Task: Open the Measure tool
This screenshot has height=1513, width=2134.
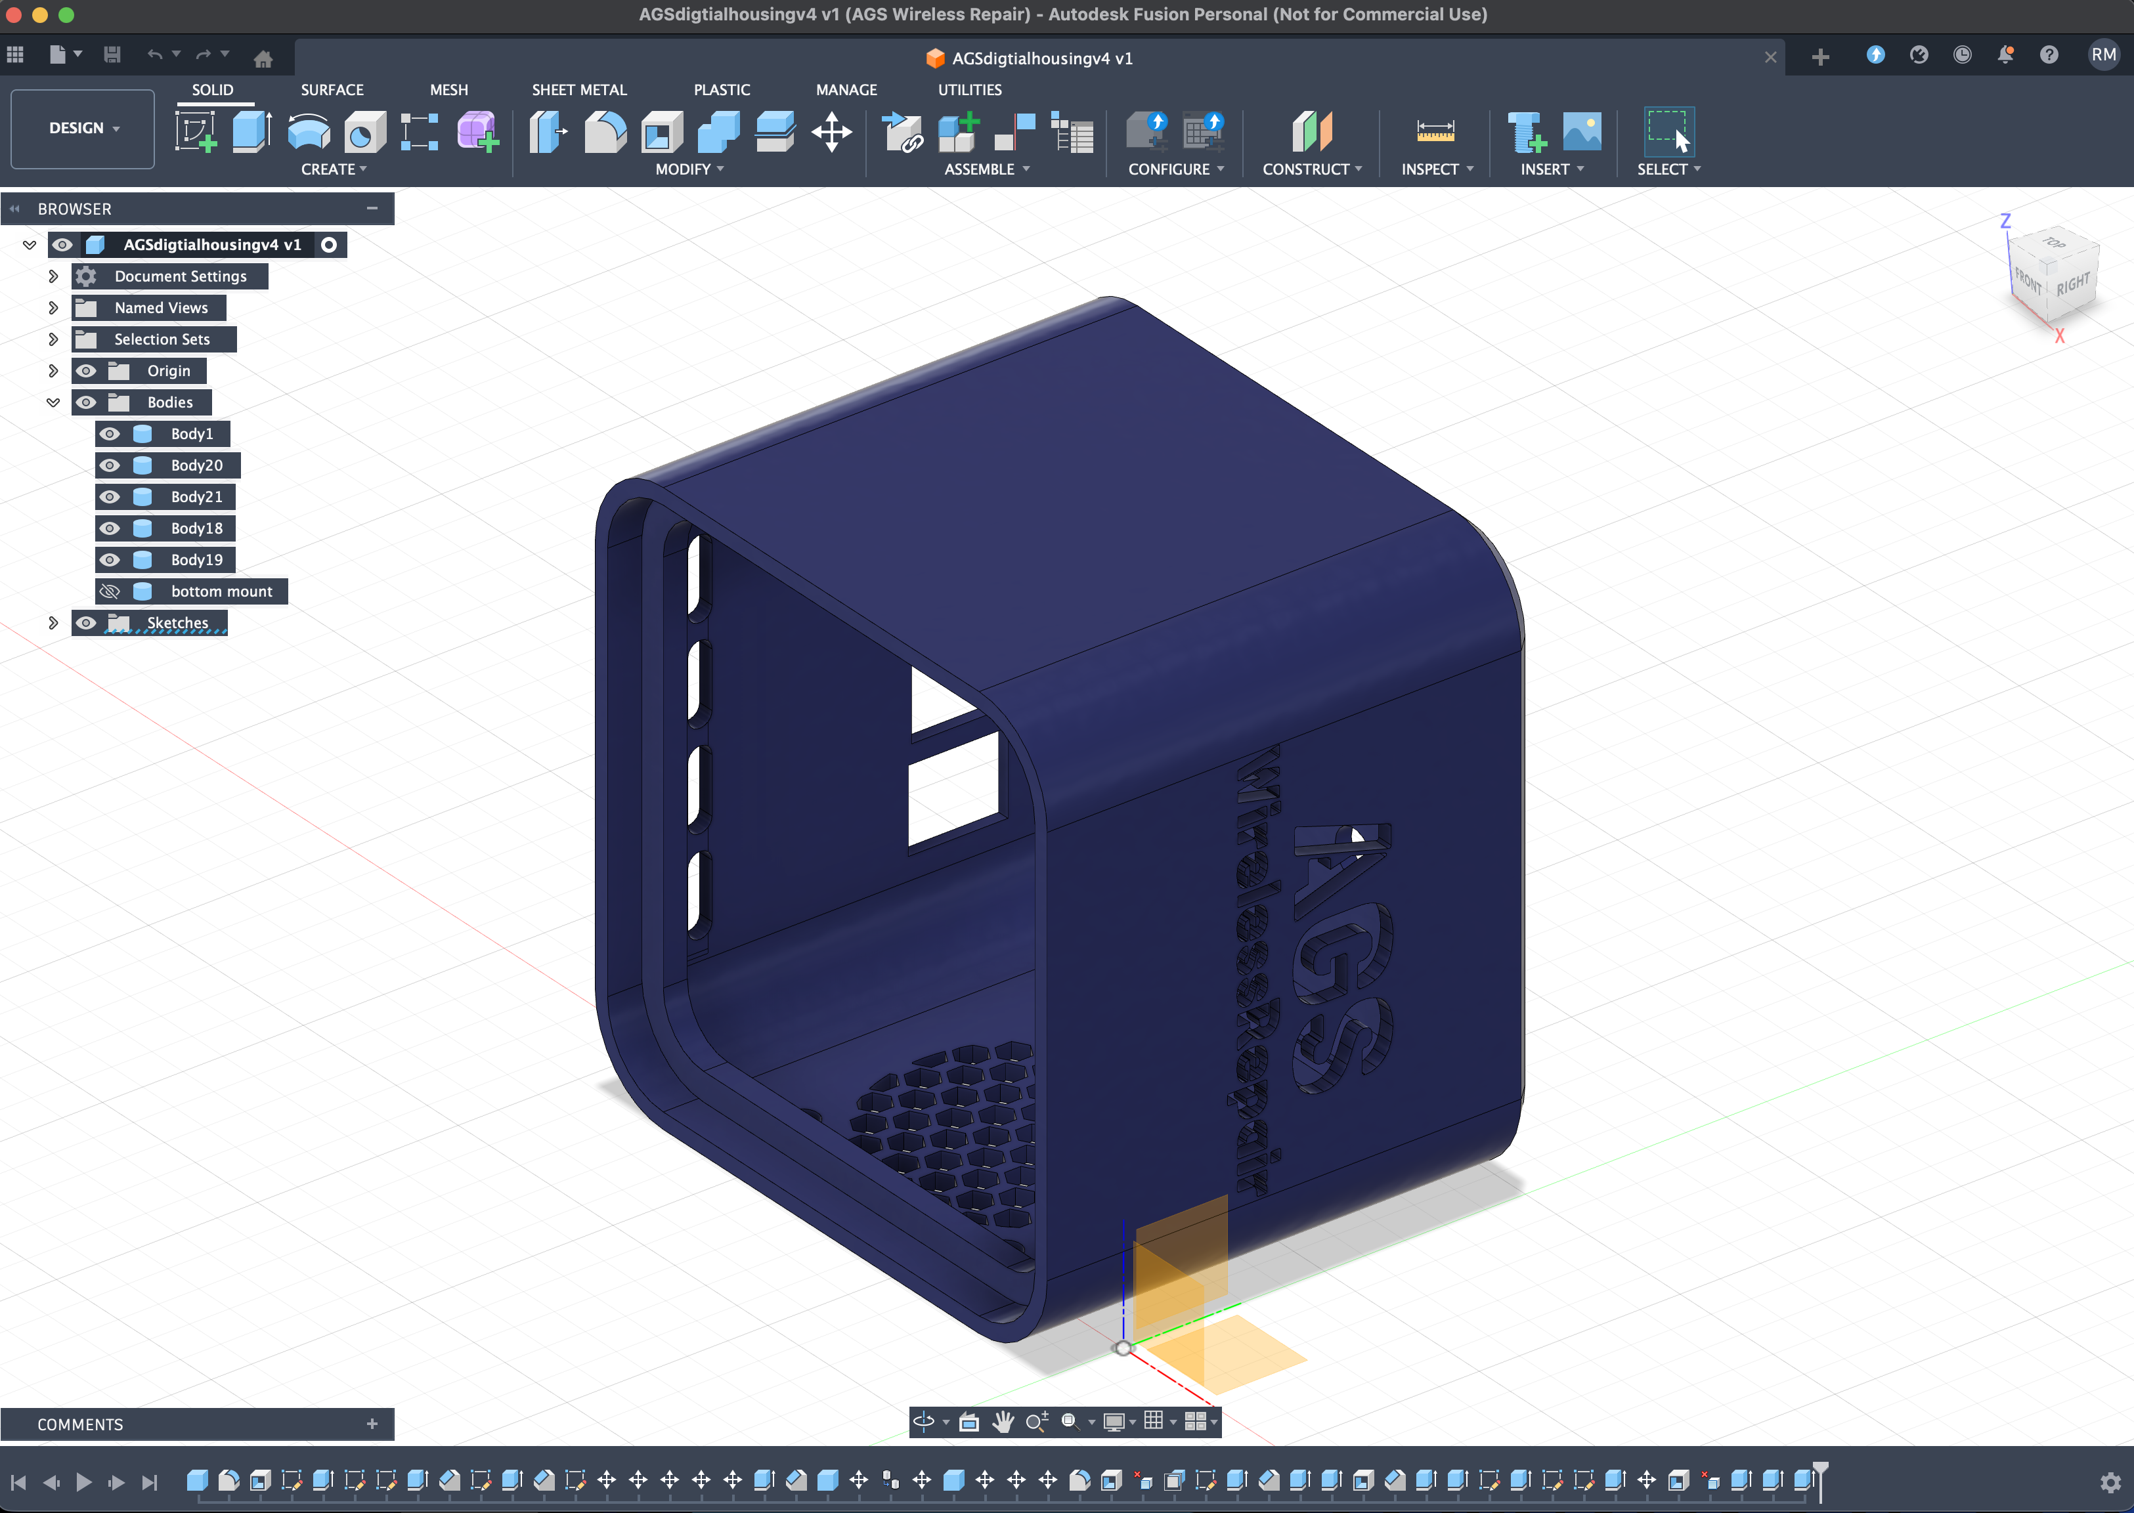Action: (x=1435, y=131)
